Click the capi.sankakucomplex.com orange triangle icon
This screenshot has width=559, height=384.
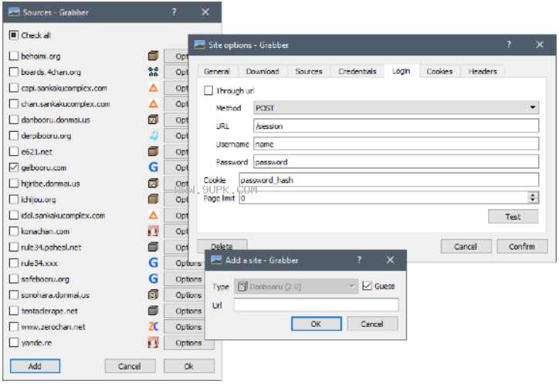click(x=153, y=88)
